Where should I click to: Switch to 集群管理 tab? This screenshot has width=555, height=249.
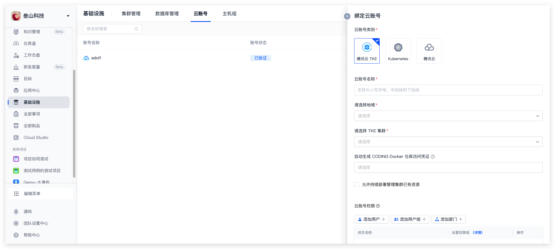[131, 14]
